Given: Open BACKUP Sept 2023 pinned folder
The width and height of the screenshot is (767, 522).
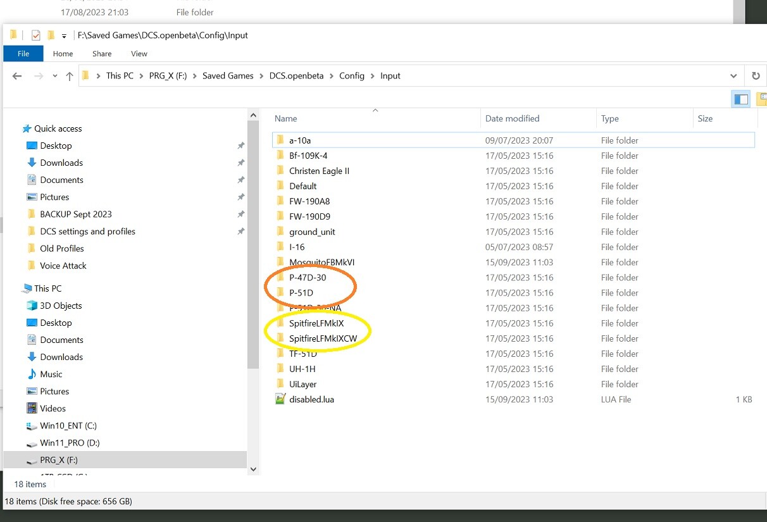Looking at the screenshot, I should [x=75, y=214].
